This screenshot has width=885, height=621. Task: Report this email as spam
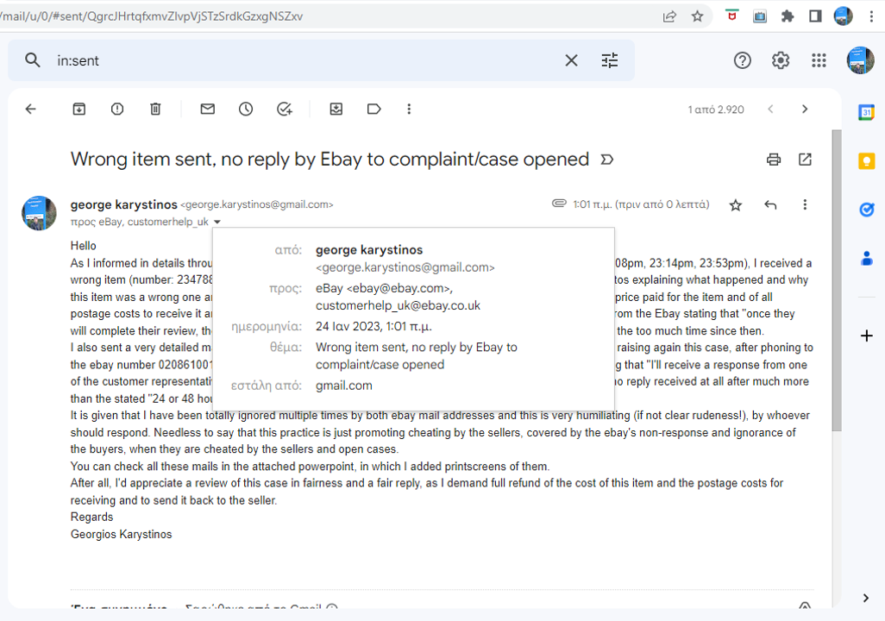coord(117,109)
